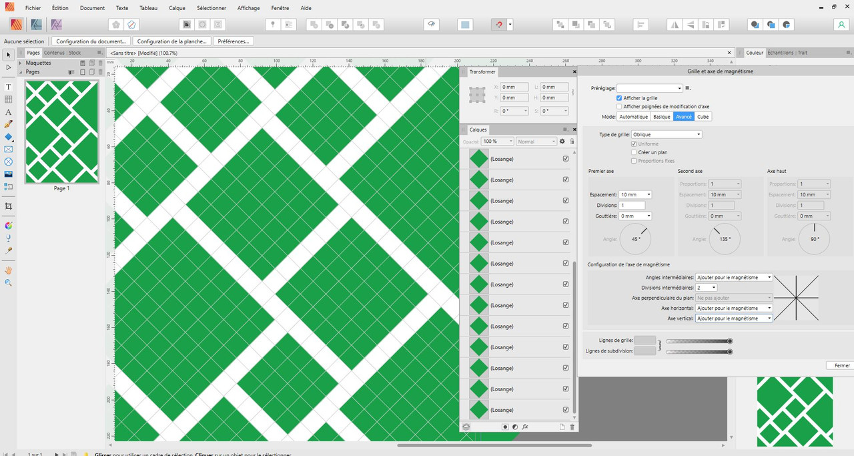Click the layer effects fx icon
The height and width of the screenshot is (456, 854).
coord(525,427)
